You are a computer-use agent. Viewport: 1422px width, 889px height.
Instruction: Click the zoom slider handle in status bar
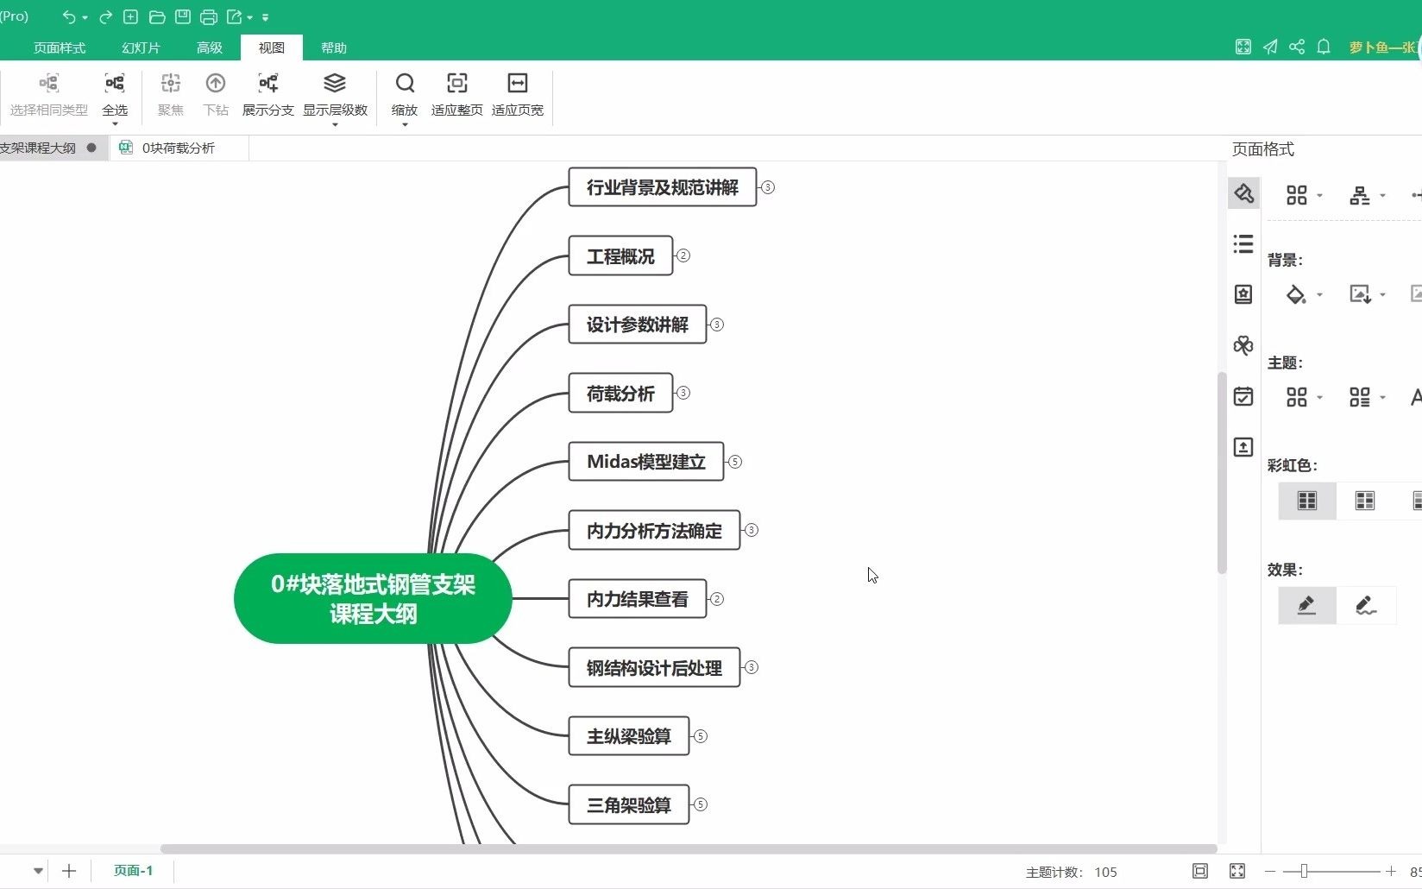tap(1304, 872)
